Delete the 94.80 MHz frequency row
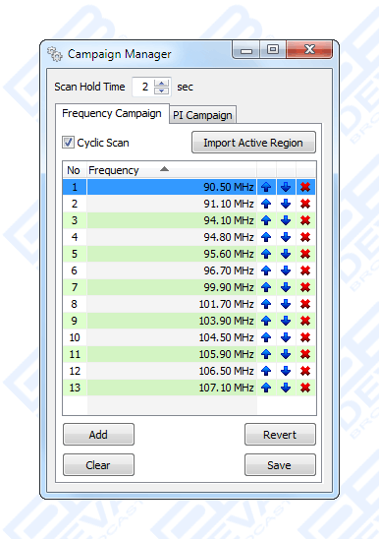The image size is (379, 539). 305,237
